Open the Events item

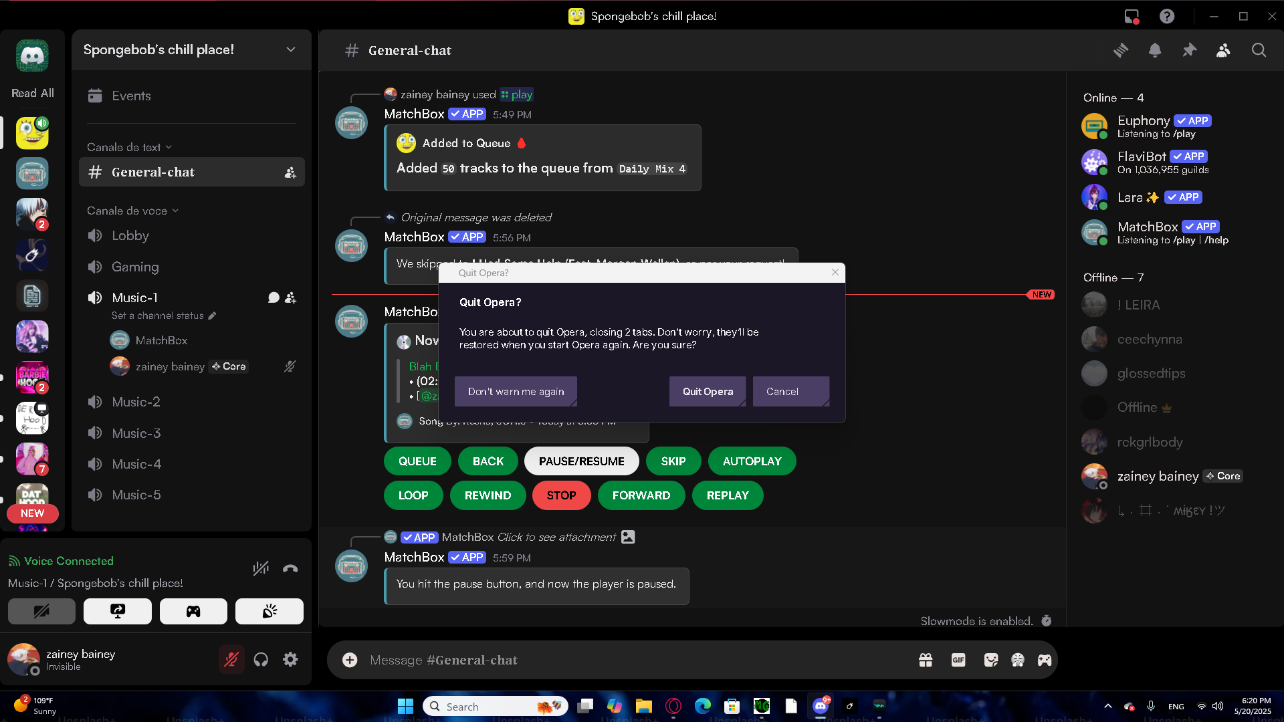click(131, 96)
